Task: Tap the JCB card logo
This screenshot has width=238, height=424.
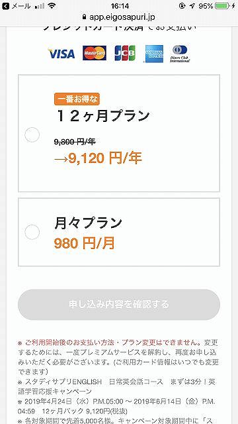Action: click(x=125, y=53)
